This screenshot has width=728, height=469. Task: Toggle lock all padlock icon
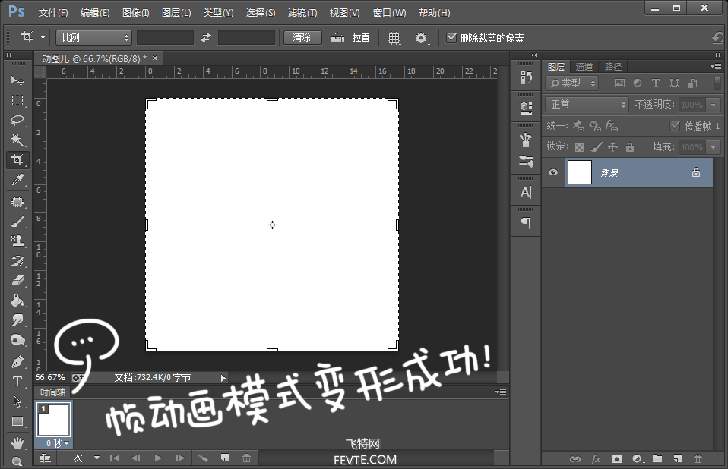coord(629,147)
